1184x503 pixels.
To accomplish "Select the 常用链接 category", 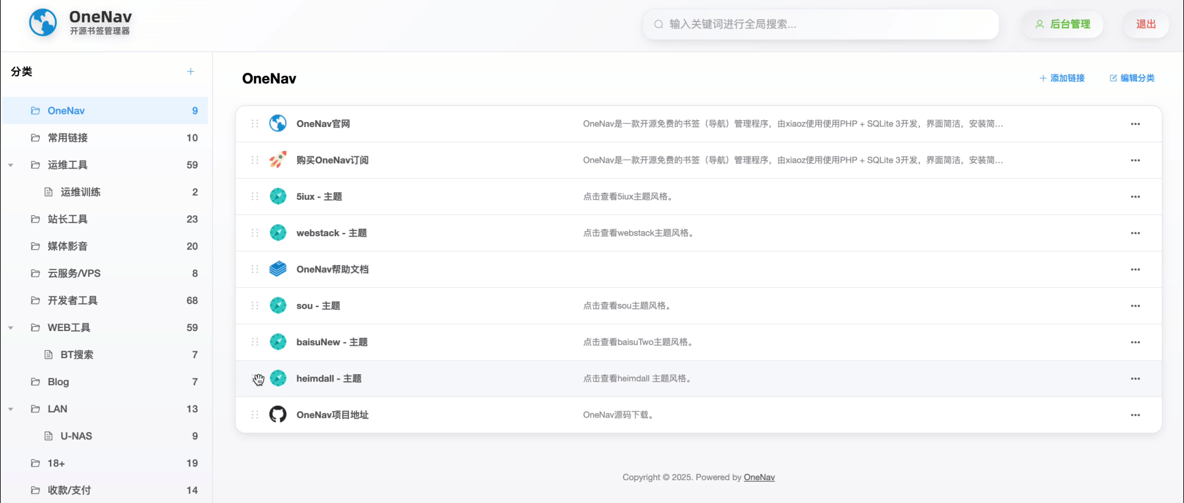I will click(x=105, y=137).
